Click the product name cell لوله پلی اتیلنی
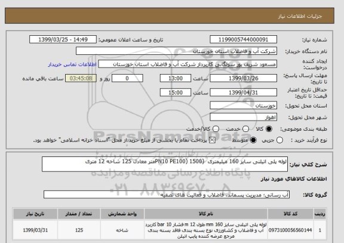Viewport: 344px width, 243px height. (206, 230)
